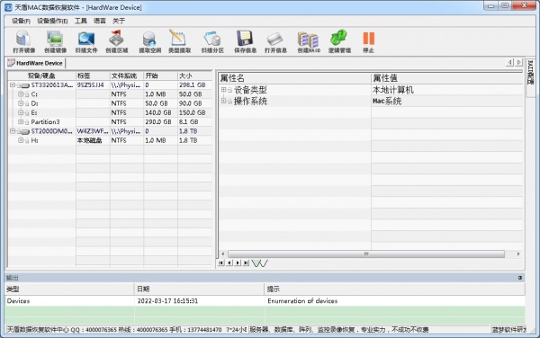Click the 2022-03-17 16:15:31 date cell
The height and width of the screenshot is (338, 540).
[167, 301]
